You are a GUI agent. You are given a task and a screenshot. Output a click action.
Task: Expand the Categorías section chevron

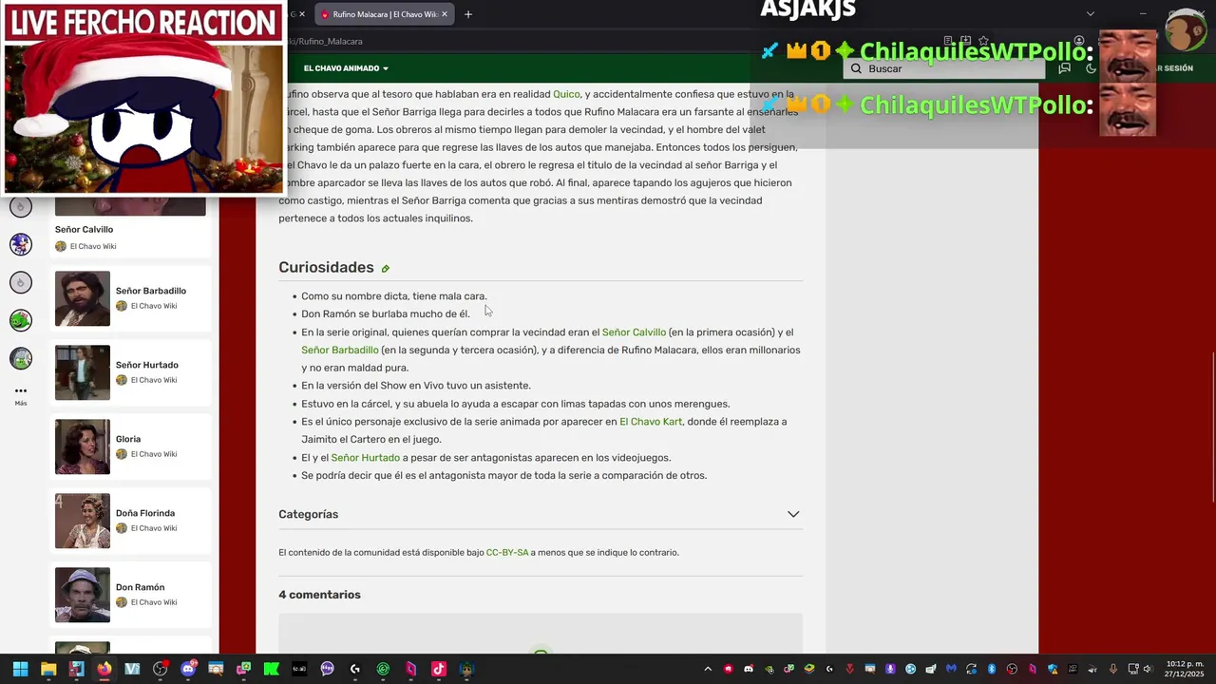pyautogui.click(x=793, y=514)
